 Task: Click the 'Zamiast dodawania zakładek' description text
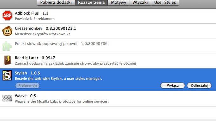coord(75,63)
